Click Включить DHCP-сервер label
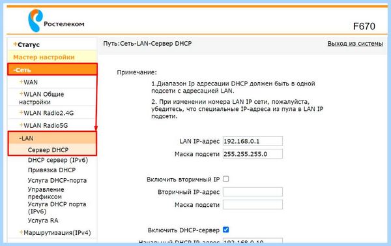The height and width of the screenshot is (246, 391). (x=184, y=230)
